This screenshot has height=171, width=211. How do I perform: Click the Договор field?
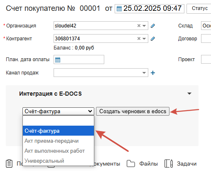coord(206,39)
